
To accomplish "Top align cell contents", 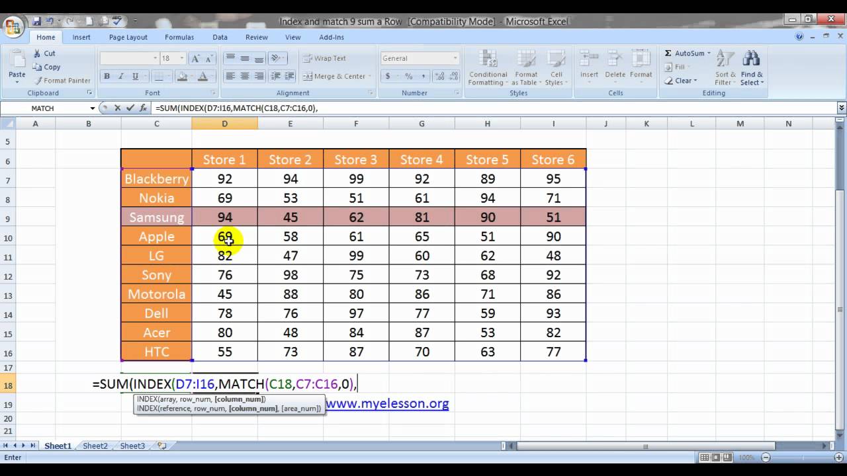I will (230, 58).
